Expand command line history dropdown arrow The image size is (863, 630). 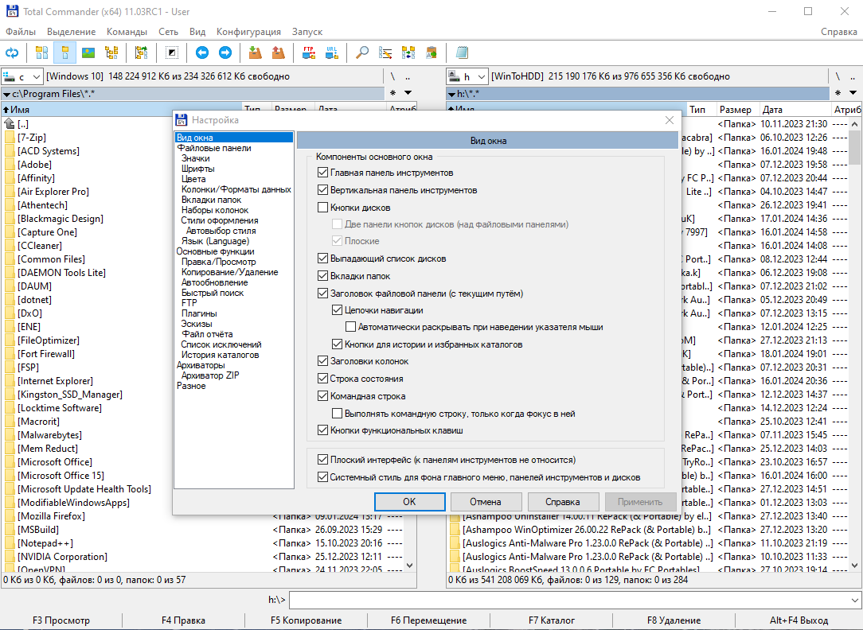[855, 601]
